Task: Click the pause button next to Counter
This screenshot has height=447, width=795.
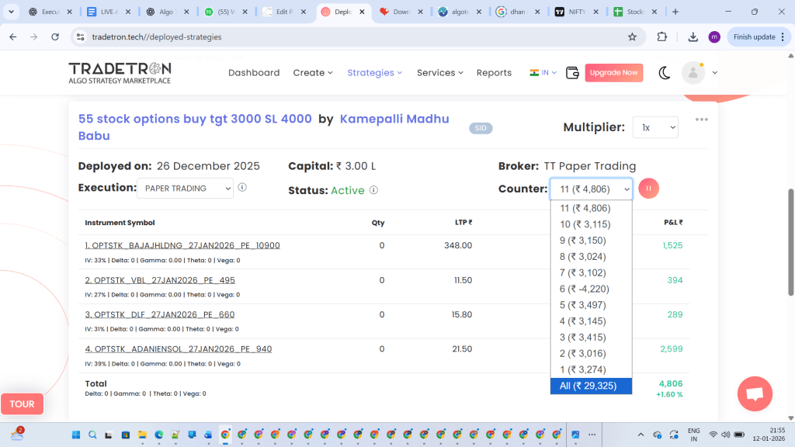Action: tap(649, 189)
